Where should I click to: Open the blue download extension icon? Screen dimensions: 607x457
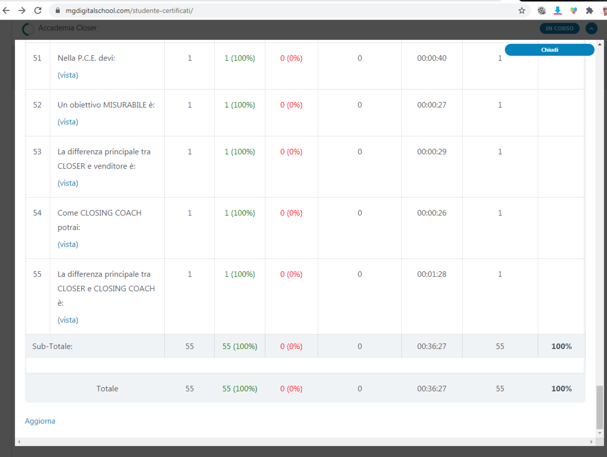[x=558, y=11]
